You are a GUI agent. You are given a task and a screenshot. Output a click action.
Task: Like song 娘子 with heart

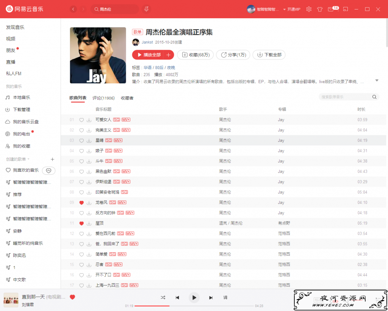click(81, 151)
